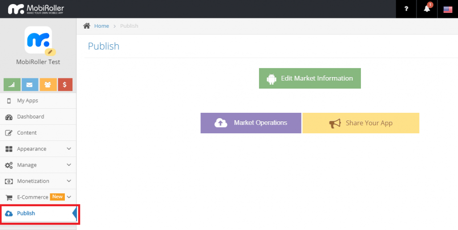Click the green statistics bars icon
The image size is (458, 230).
point(12,84)
